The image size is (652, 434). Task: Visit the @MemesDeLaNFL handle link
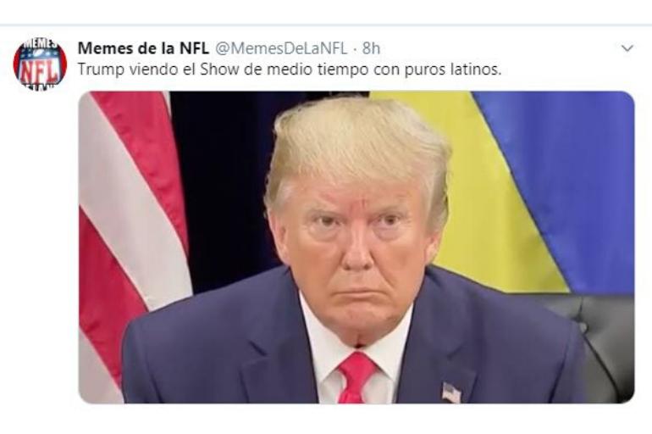coord(281,48)
